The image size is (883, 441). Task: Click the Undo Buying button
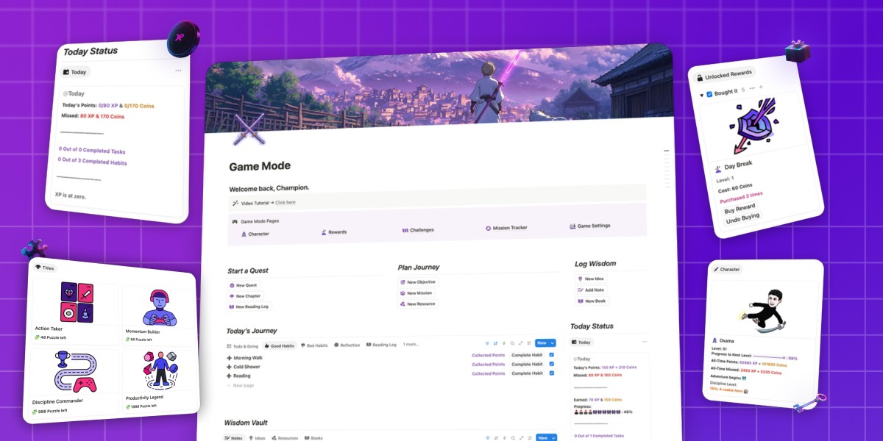click(742, 220)
